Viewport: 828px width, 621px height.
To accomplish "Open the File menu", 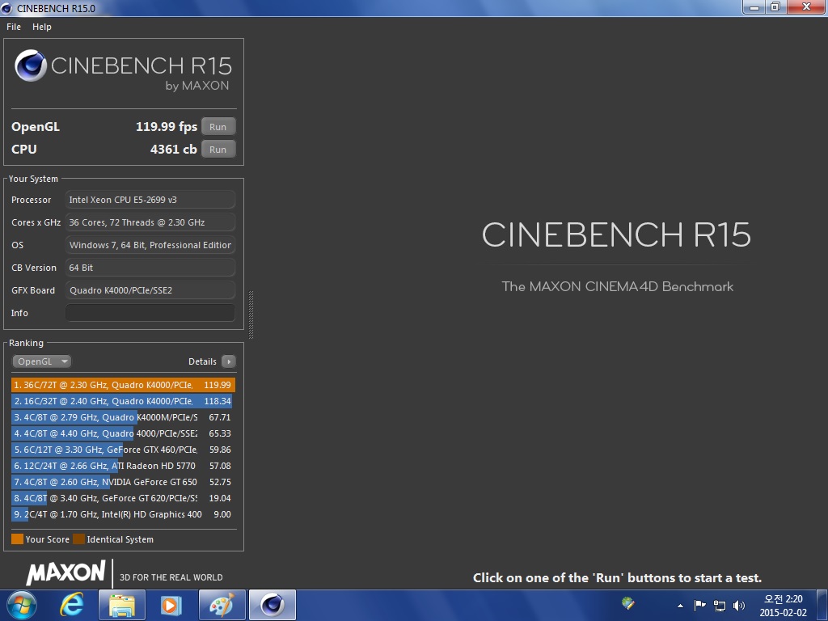I will coord(14,27).
